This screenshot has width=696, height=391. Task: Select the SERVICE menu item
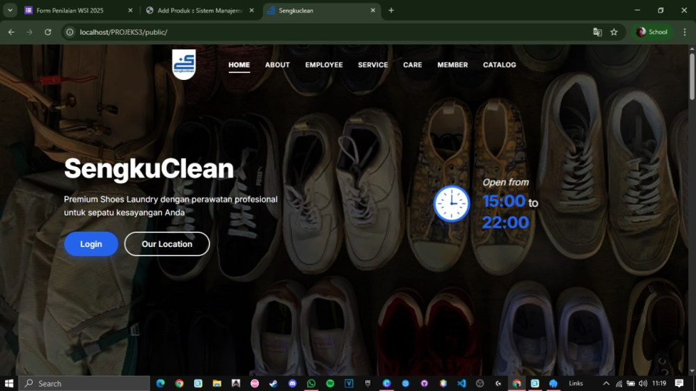[x=372, y=65]
